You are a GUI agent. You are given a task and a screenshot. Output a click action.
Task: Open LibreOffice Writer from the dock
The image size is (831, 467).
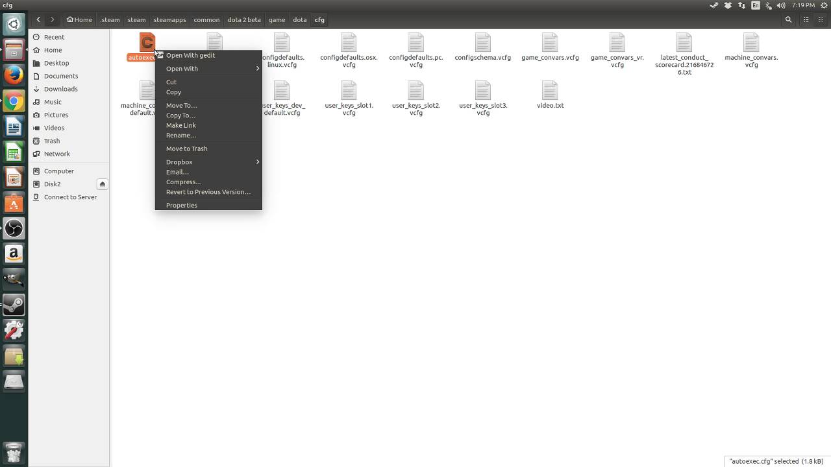coord(14,126)
